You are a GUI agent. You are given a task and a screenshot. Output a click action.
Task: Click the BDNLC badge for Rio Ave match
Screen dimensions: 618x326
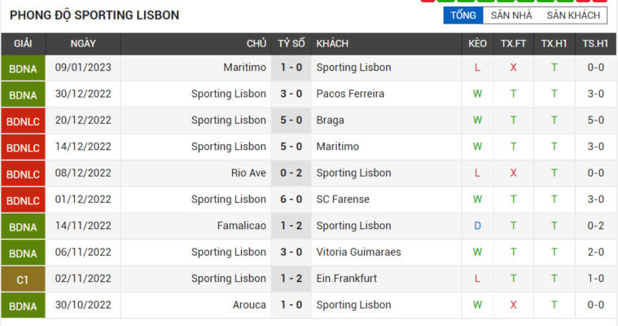(23, 174)
